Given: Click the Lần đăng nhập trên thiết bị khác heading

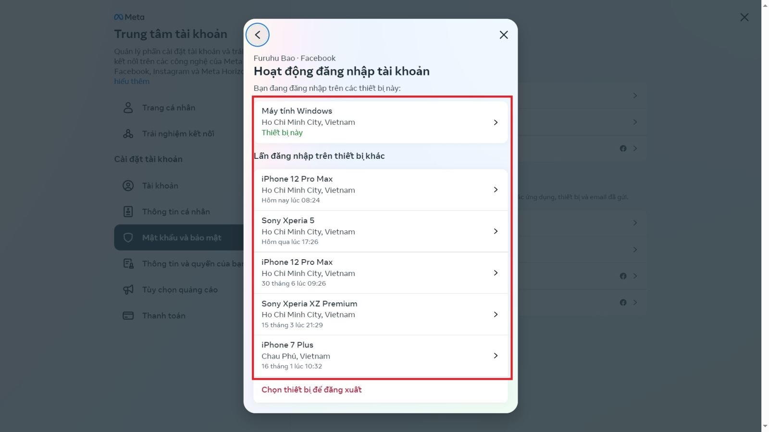Looking at the screenshot, I should [x=319, y=156].
